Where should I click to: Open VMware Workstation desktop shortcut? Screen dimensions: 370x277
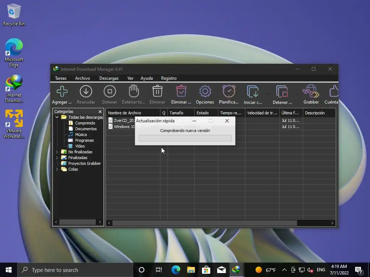14,124
